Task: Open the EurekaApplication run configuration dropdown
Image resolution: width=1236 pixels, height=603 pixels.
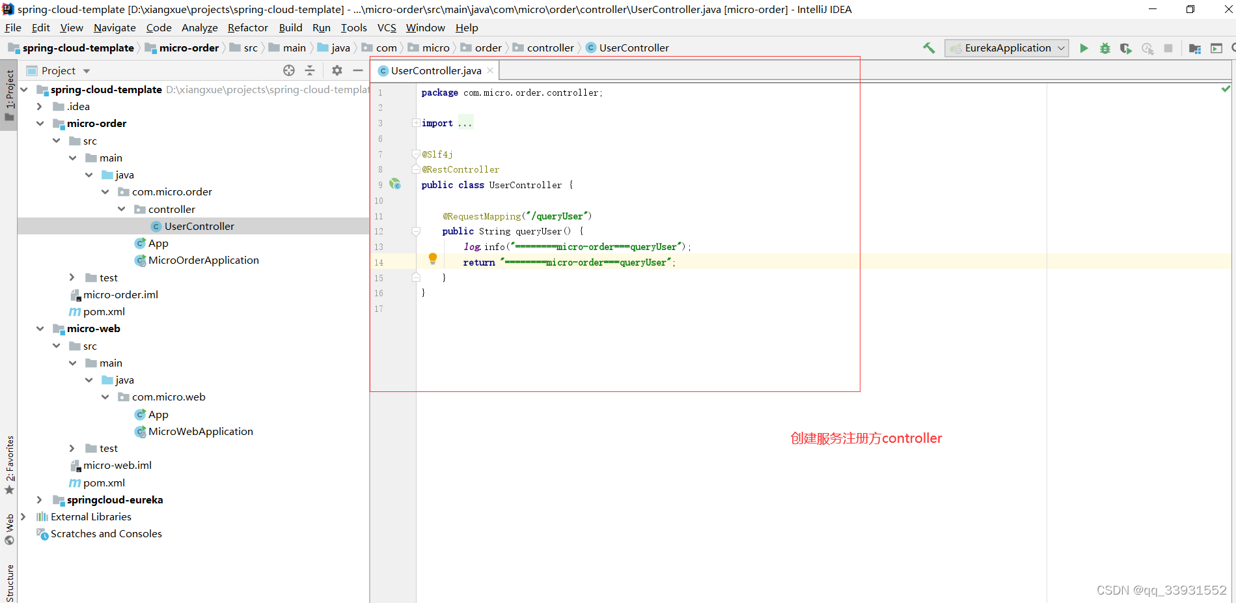Action: coord(1006,48)
